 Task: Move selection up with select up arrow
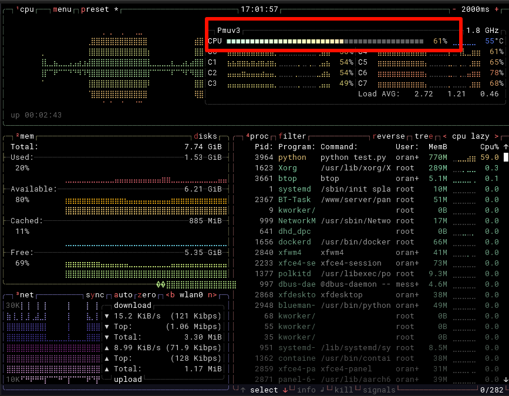[x=243, y=390]
